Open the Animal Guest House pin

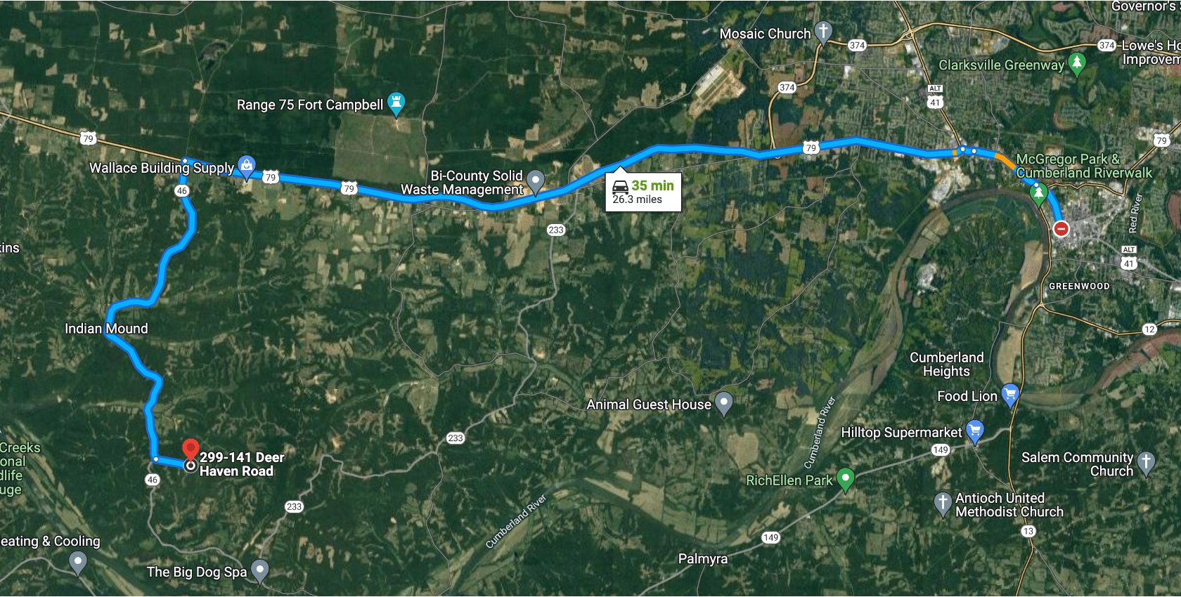tap(723, 403)
